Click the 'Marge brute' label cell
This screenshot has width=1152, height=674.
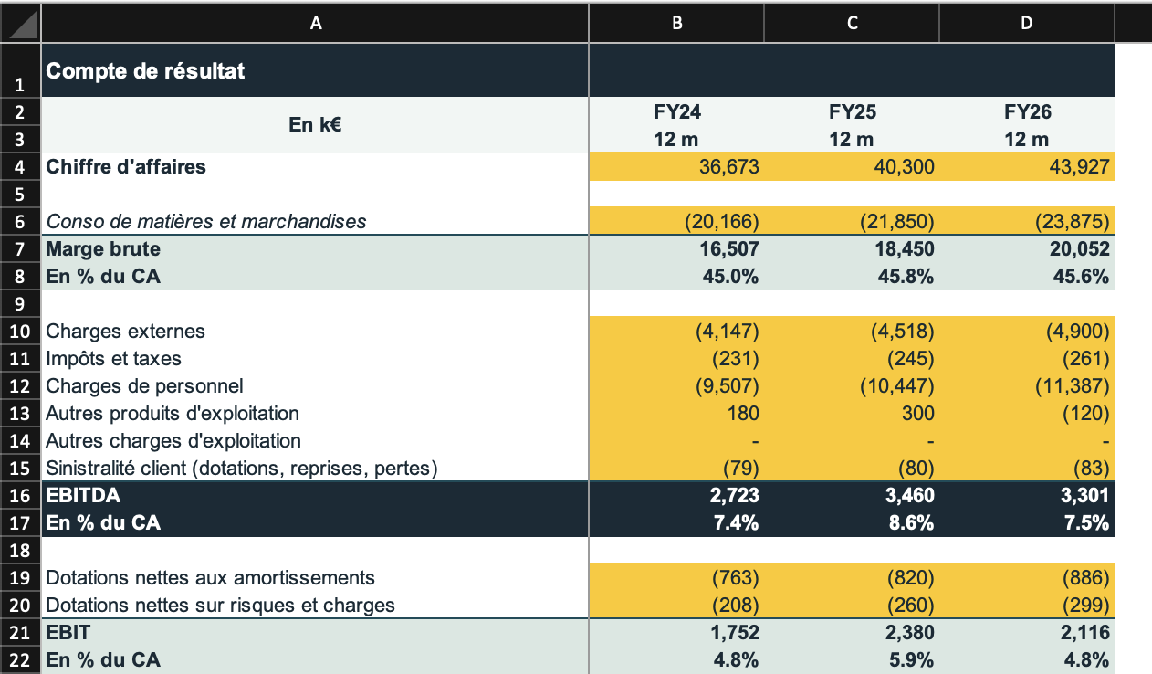pos(315,249)
